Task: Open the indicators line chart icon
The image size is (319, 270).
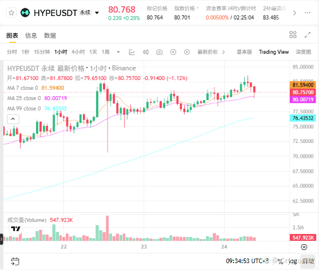Action: (132, 52)
